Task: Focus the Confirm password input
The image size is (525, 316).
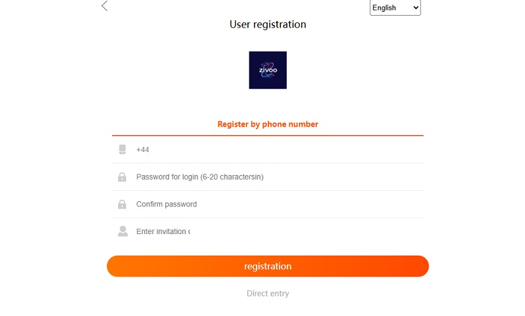Action: [276, 205]
